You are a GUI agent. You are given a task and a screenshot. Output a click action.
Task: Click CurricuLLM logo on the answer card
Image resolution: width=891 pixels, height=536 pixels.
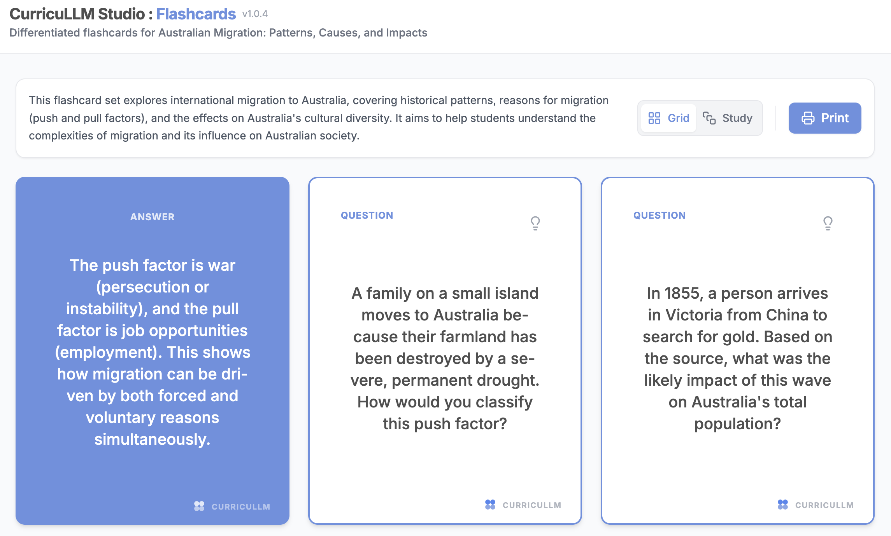[x=199, y=506]
